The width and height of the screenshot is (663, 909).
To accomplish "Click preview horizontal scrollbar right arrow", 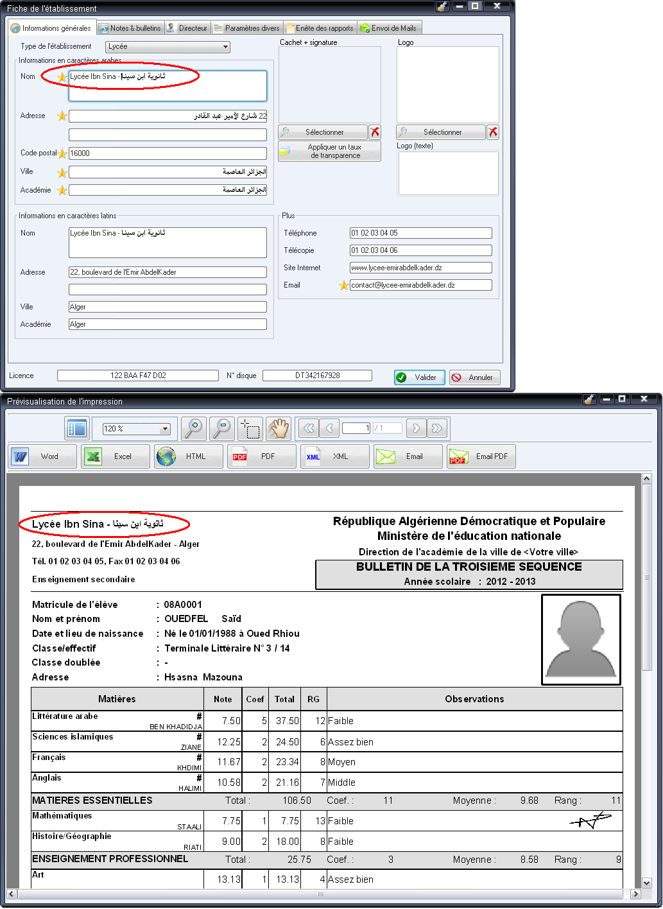I will click(636, 894).
